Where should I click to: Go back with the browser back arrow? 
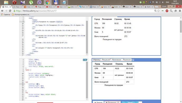[2, 11]
